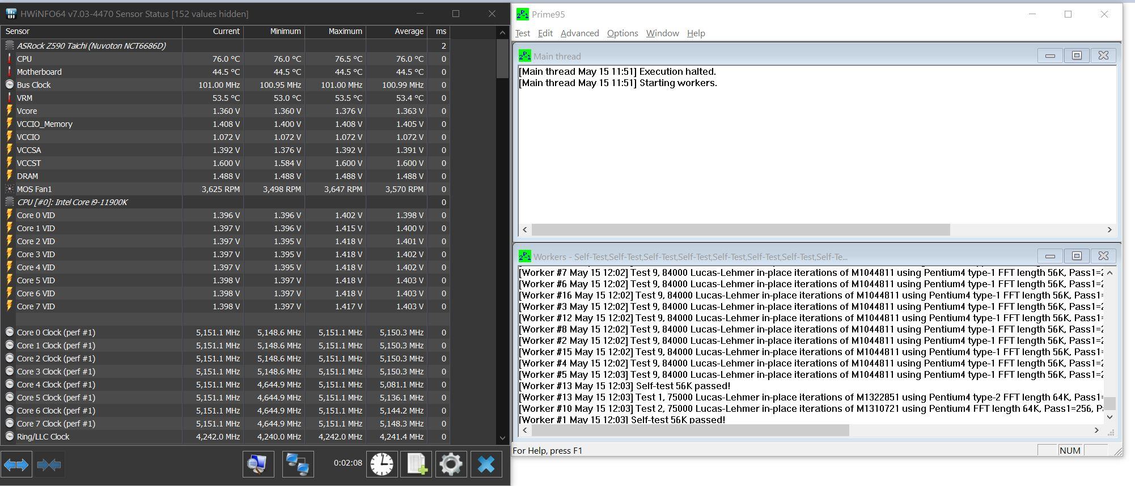Open HWiNFO sensor settings gear
The width and height of the screenshot is (1135, 486).
pos(451,464)
